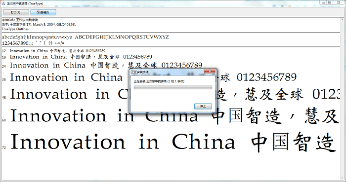
Task: Click the version line with March 5, 2004
Action: pyautogui.click(x=39, y=25)
